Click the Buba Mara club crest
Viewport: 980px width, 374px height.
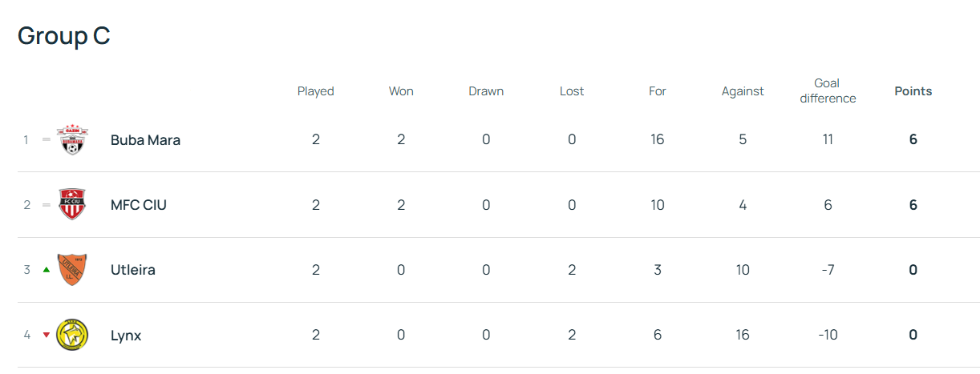coord(73,139)
